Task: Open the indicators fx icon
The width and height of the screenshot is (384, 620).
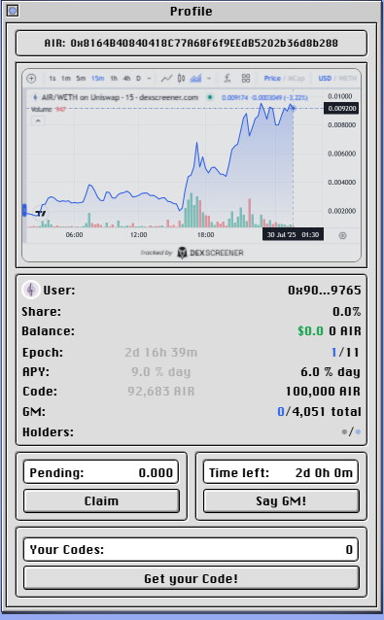Action: (x=227, y=79)
